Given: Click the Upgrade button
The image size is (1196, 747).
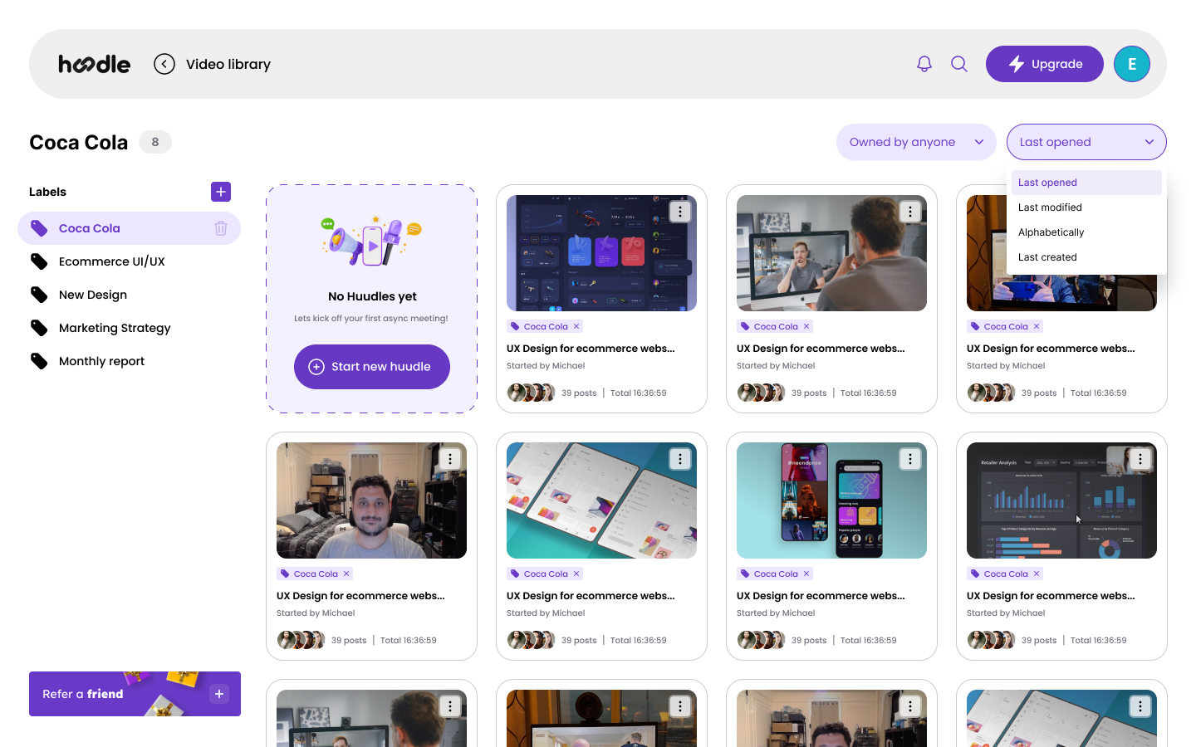Looking at the screenshot, I should click(x=1045, y=64).
